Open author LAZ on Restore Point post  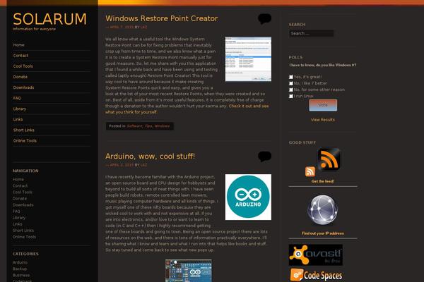143,27
